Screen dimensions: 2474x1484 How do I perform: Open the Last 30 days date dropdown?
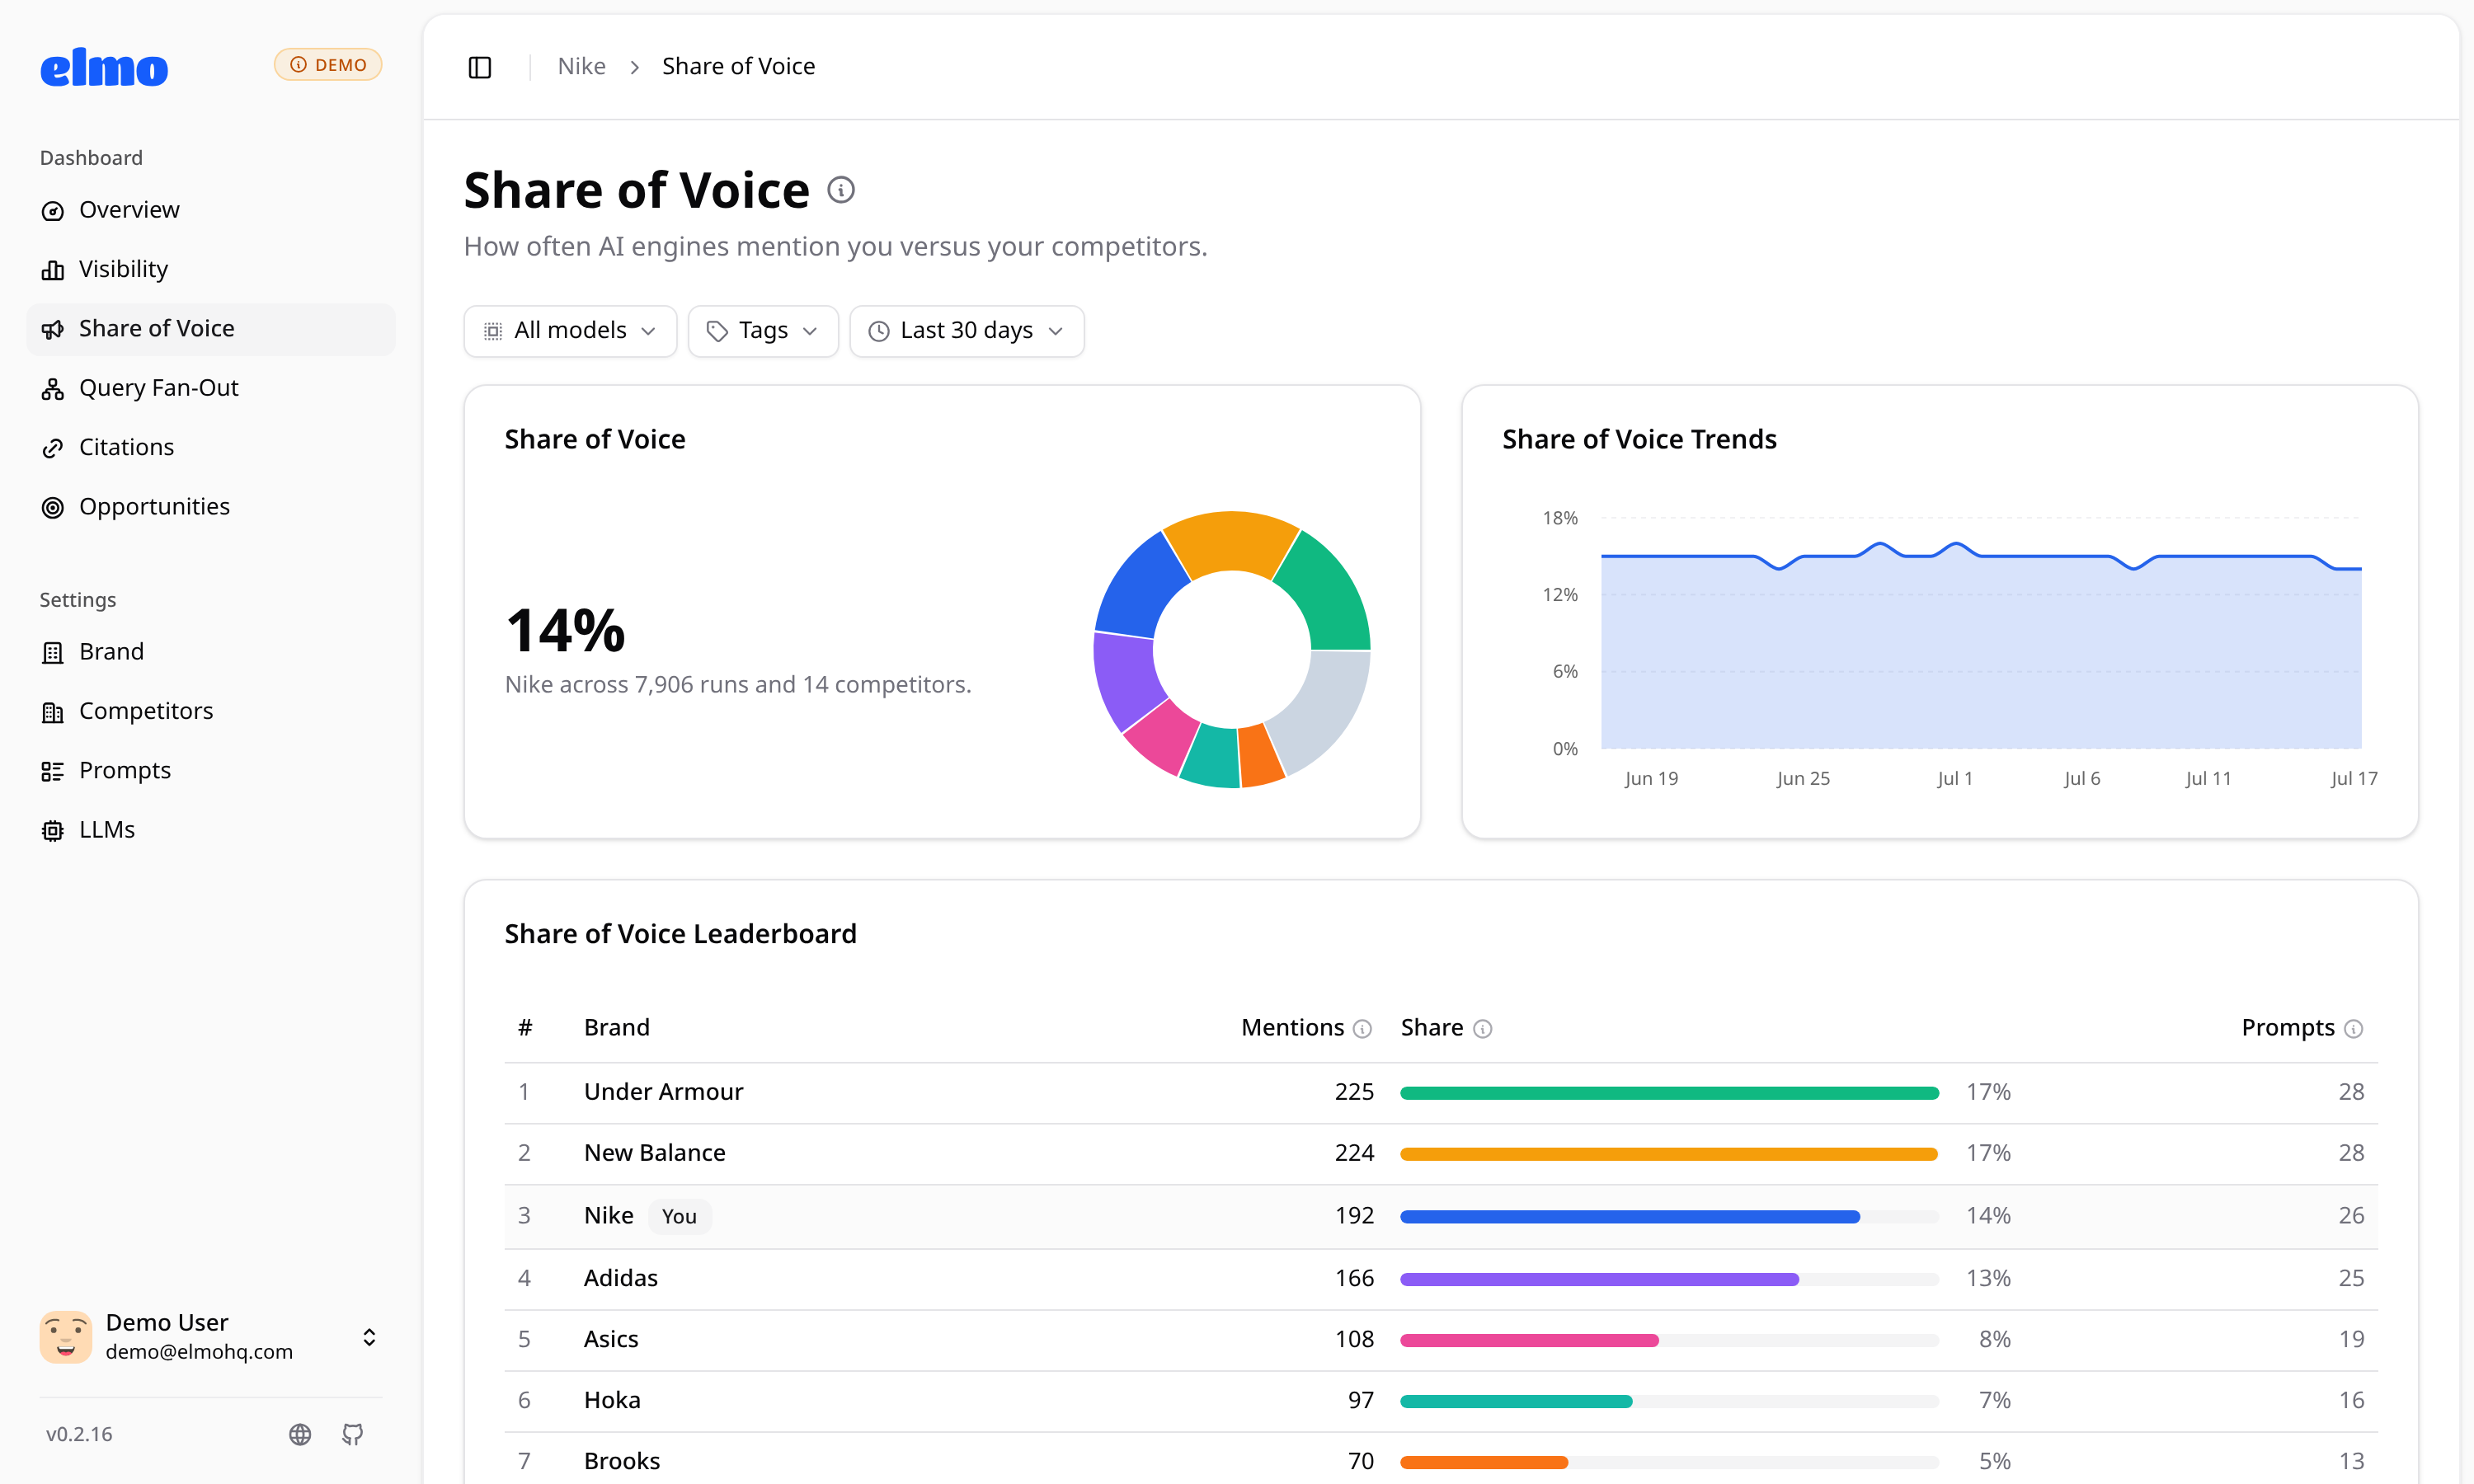967,331
